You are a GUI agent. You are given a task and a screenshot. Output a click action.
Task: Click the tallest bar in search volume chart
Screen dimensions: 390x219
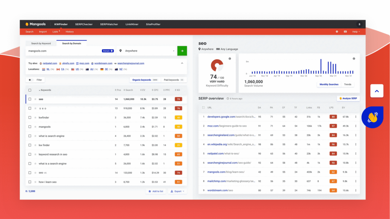tap(321, 66)
